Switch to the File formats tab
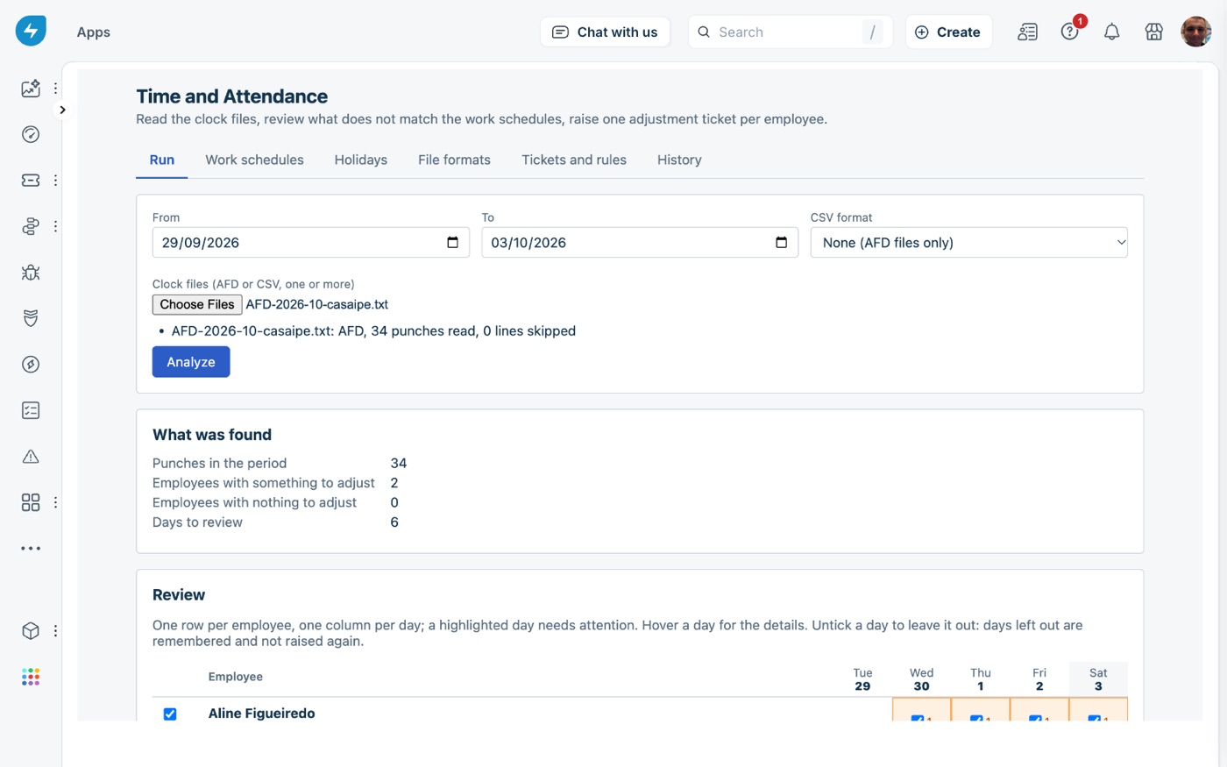Image resolution: width=1227 pixels, height=767 pixels. [x=454, y=160]
